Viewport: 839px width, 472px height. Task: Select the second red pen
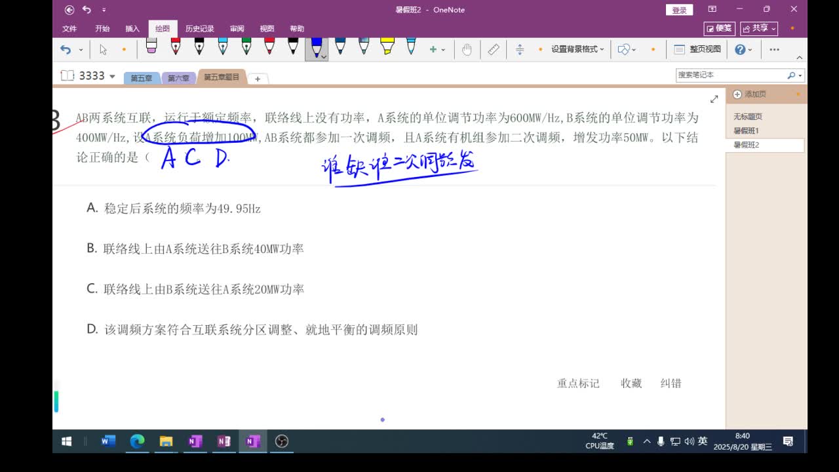(x=269, y=47)
